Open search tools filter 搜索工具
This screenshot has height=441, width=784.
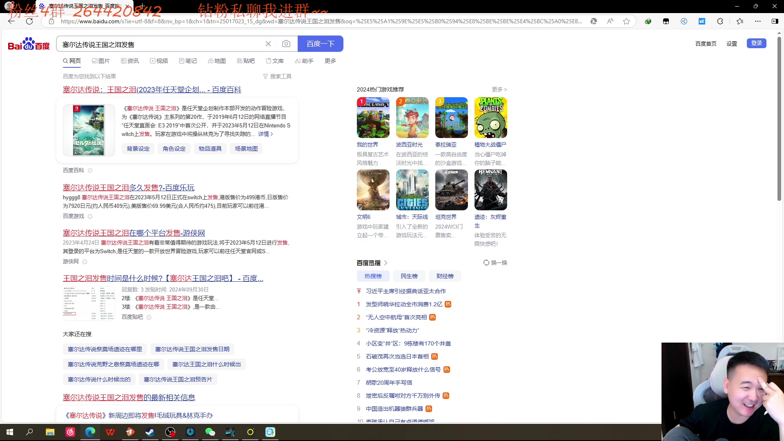point(277,76)
